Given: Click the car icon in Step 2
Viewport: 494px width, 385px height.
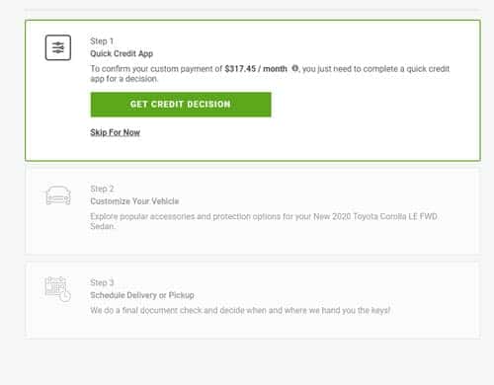Looking at the screenshot, I should (x=58, y=195).
